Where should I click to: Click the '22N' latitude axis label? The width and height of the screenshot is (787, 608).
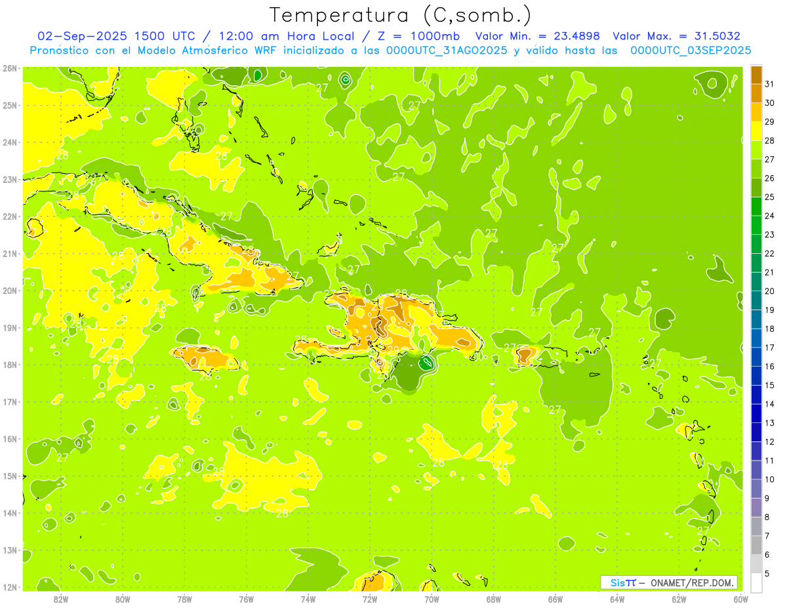click(x=10, y=216)
